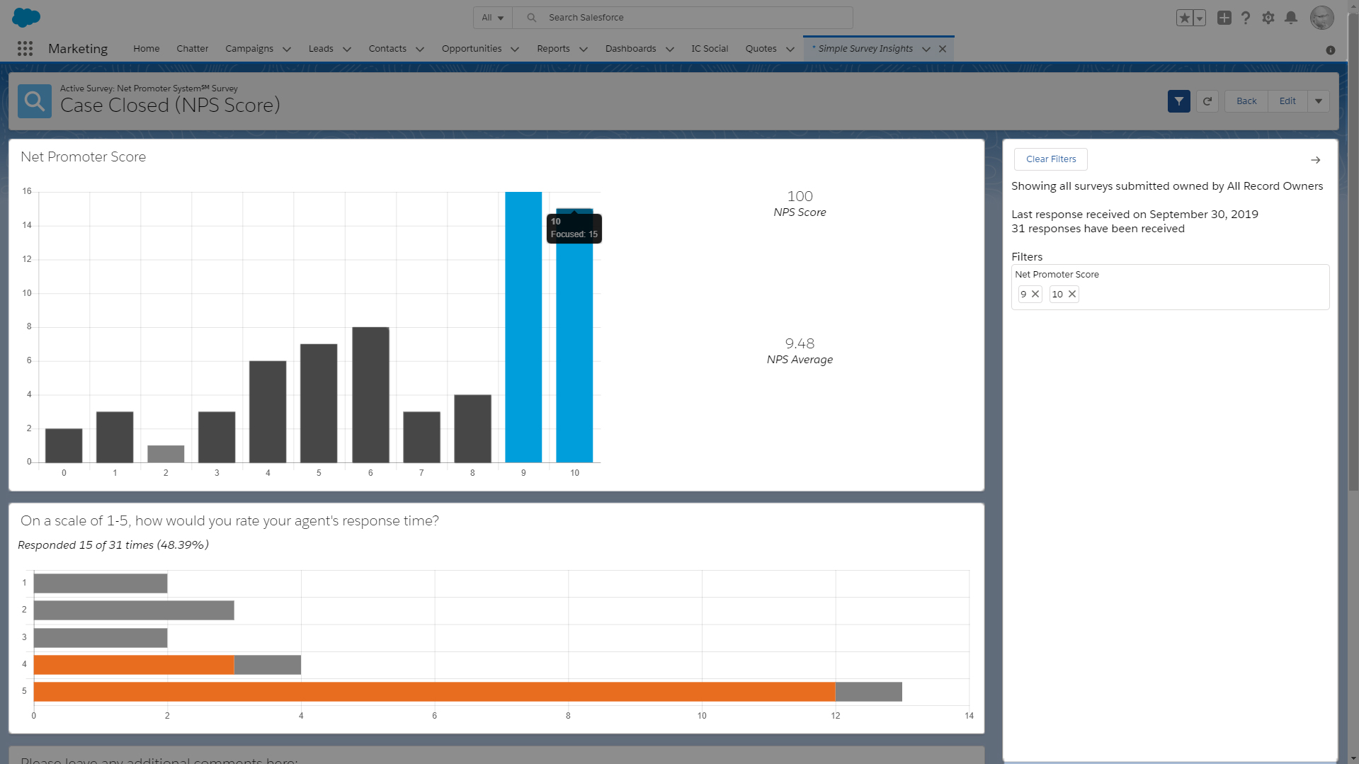
Task: Click the survey magnifier header icon
Action: (x=35, y=101)
